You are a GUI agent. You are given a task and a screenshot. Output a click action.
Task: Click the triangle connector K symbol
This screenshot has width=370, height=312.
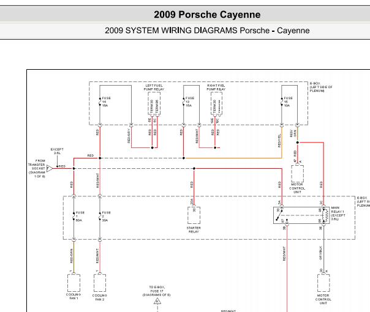[157, 301]
